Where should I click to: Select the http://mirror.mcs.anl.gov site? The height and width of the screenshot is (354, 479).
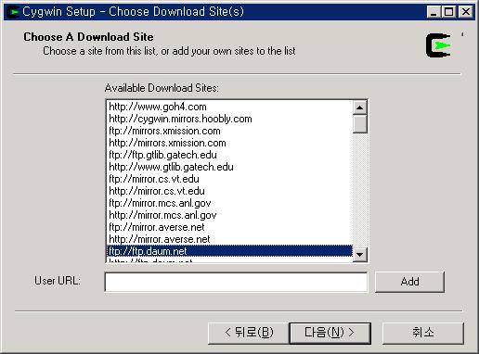[x=229, y=215]
